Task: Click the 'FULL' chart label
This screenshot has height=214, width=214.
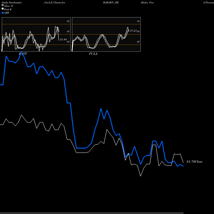Action: [93, 54]
